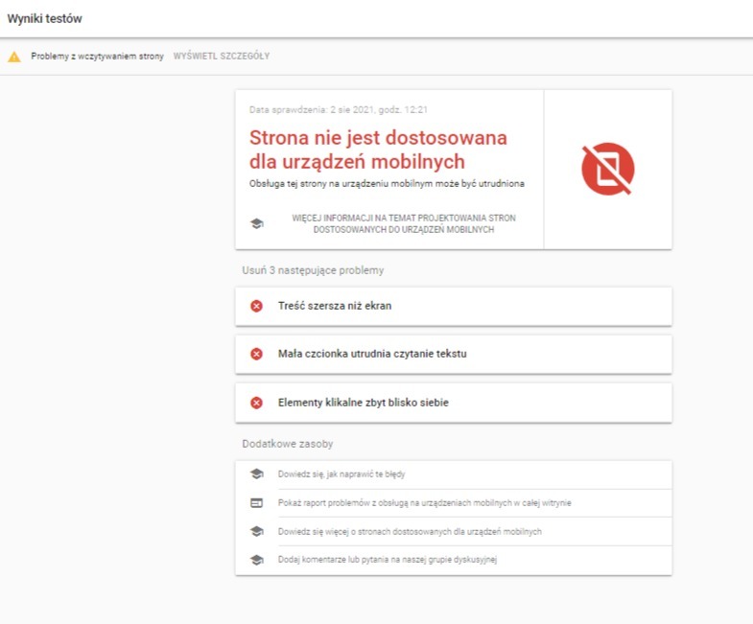Viewport: 753px width, 624px height.
Task: Click red error icon for Mała czcionka issue
Action: tap(256, 354)
